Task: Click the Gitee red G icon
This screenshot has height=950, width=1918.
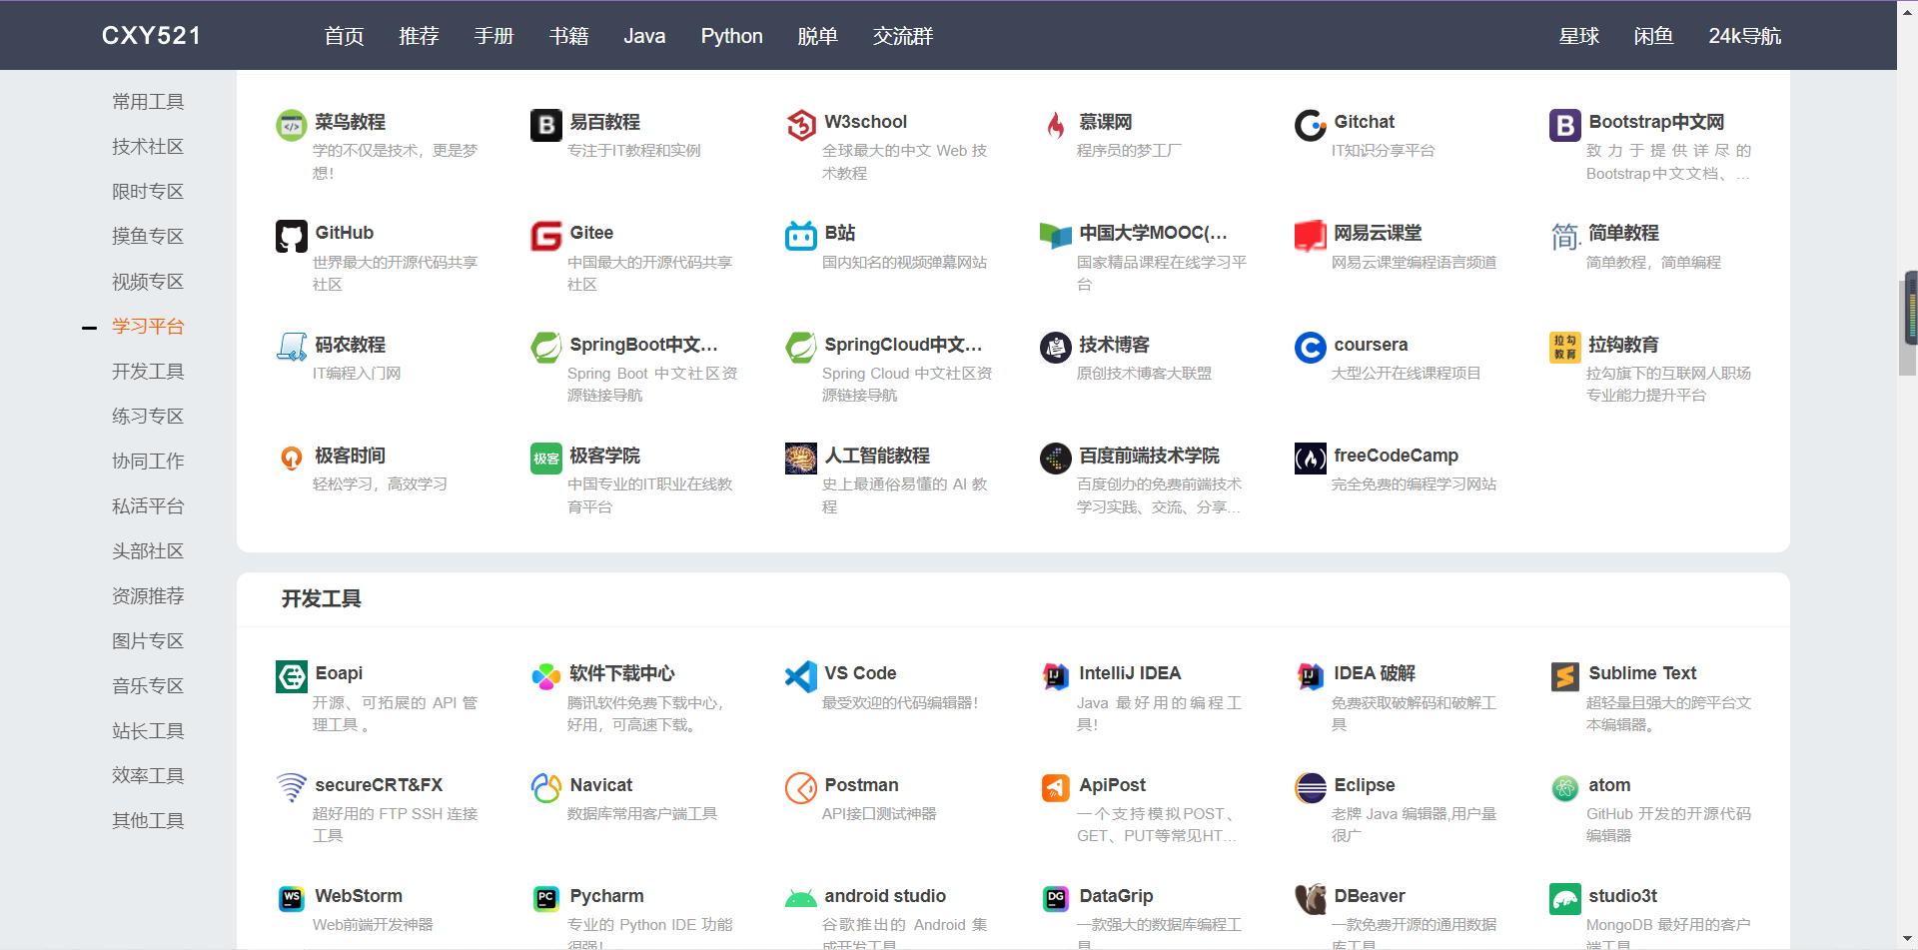Action: (x=546, y=236)
